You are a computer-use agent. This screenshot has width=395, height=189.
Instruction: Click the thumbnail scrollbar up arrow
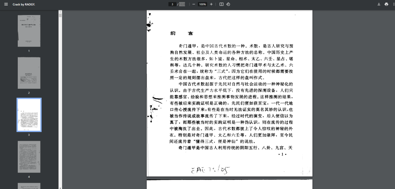point(60,11)
